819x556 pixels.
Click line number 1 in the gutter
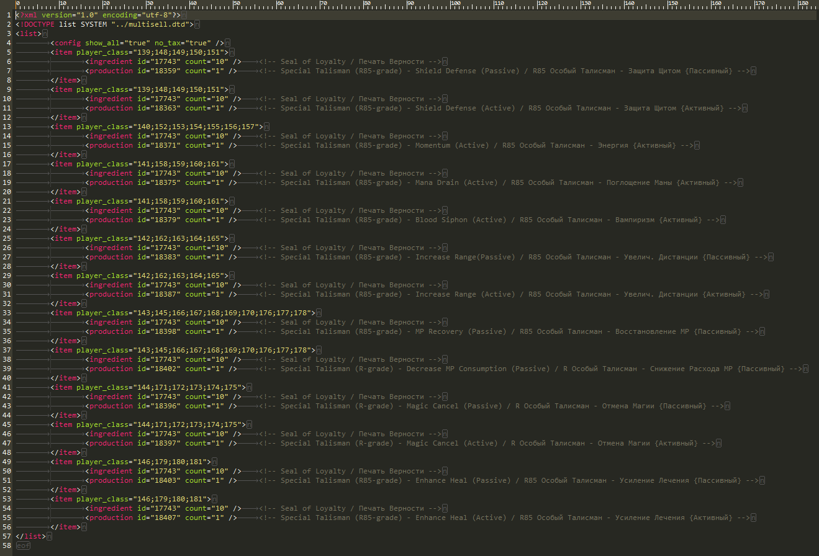point(9,15)
